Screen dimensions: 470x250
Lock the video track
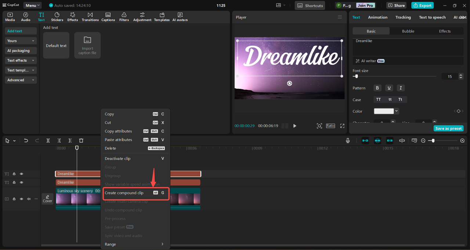pos(14,199)
